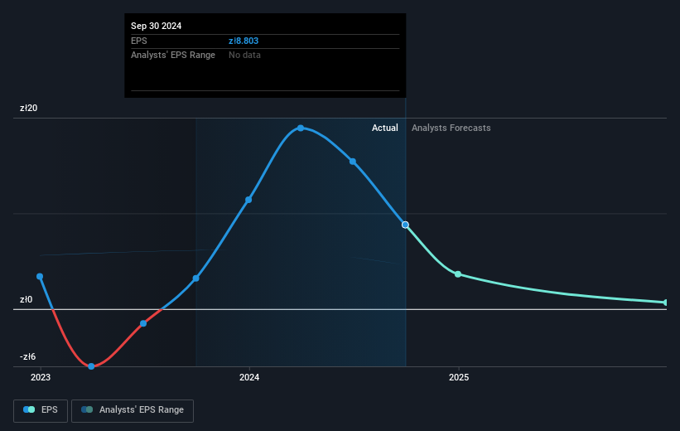The image size is (680, 431).
Task: Select the 2025 forecast EPS data point
Action: [x=458, y=274]
